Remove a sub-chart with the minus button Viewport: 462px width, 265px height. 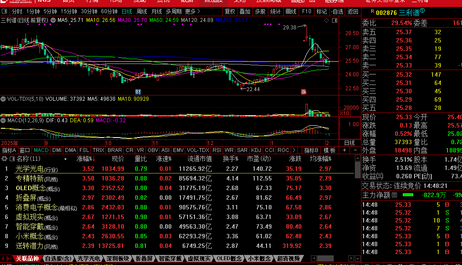(x=355, y=150)
